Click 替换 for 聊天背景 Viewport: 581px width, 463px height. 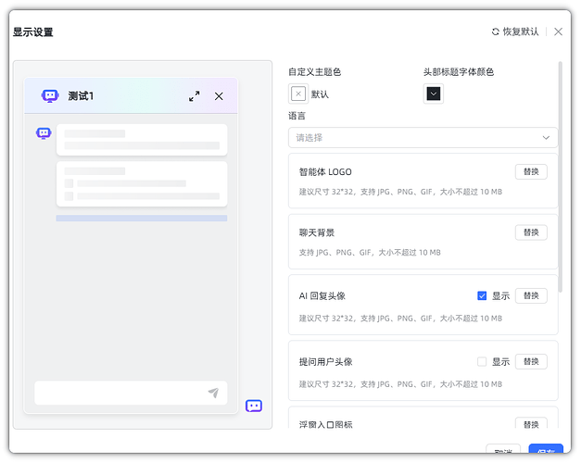coord(531,232)
